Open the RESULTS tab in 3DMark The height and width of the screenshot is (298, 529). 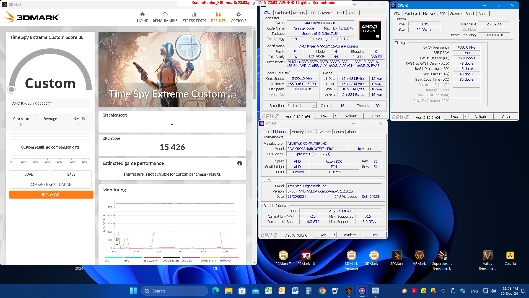tap(218, 17)
